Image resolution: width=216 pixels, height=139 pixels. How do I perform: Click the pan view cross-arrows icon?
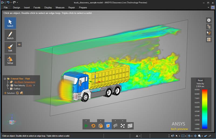[x=195, y=136]
